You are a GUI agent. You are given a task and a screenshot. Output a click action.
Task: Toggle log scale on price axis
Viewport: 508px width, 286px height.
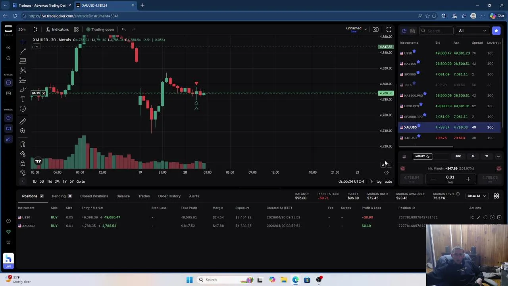pyautogui.click(x=379, y=182)
